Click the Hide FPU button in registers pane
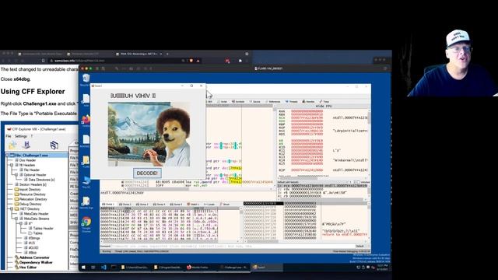The height and width of the screenshot is (280, 498). [x=324, y=107]
